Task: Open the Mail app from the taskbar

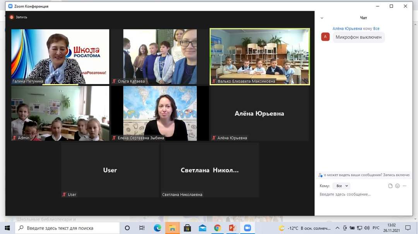Action: click(x=202, y=228)
